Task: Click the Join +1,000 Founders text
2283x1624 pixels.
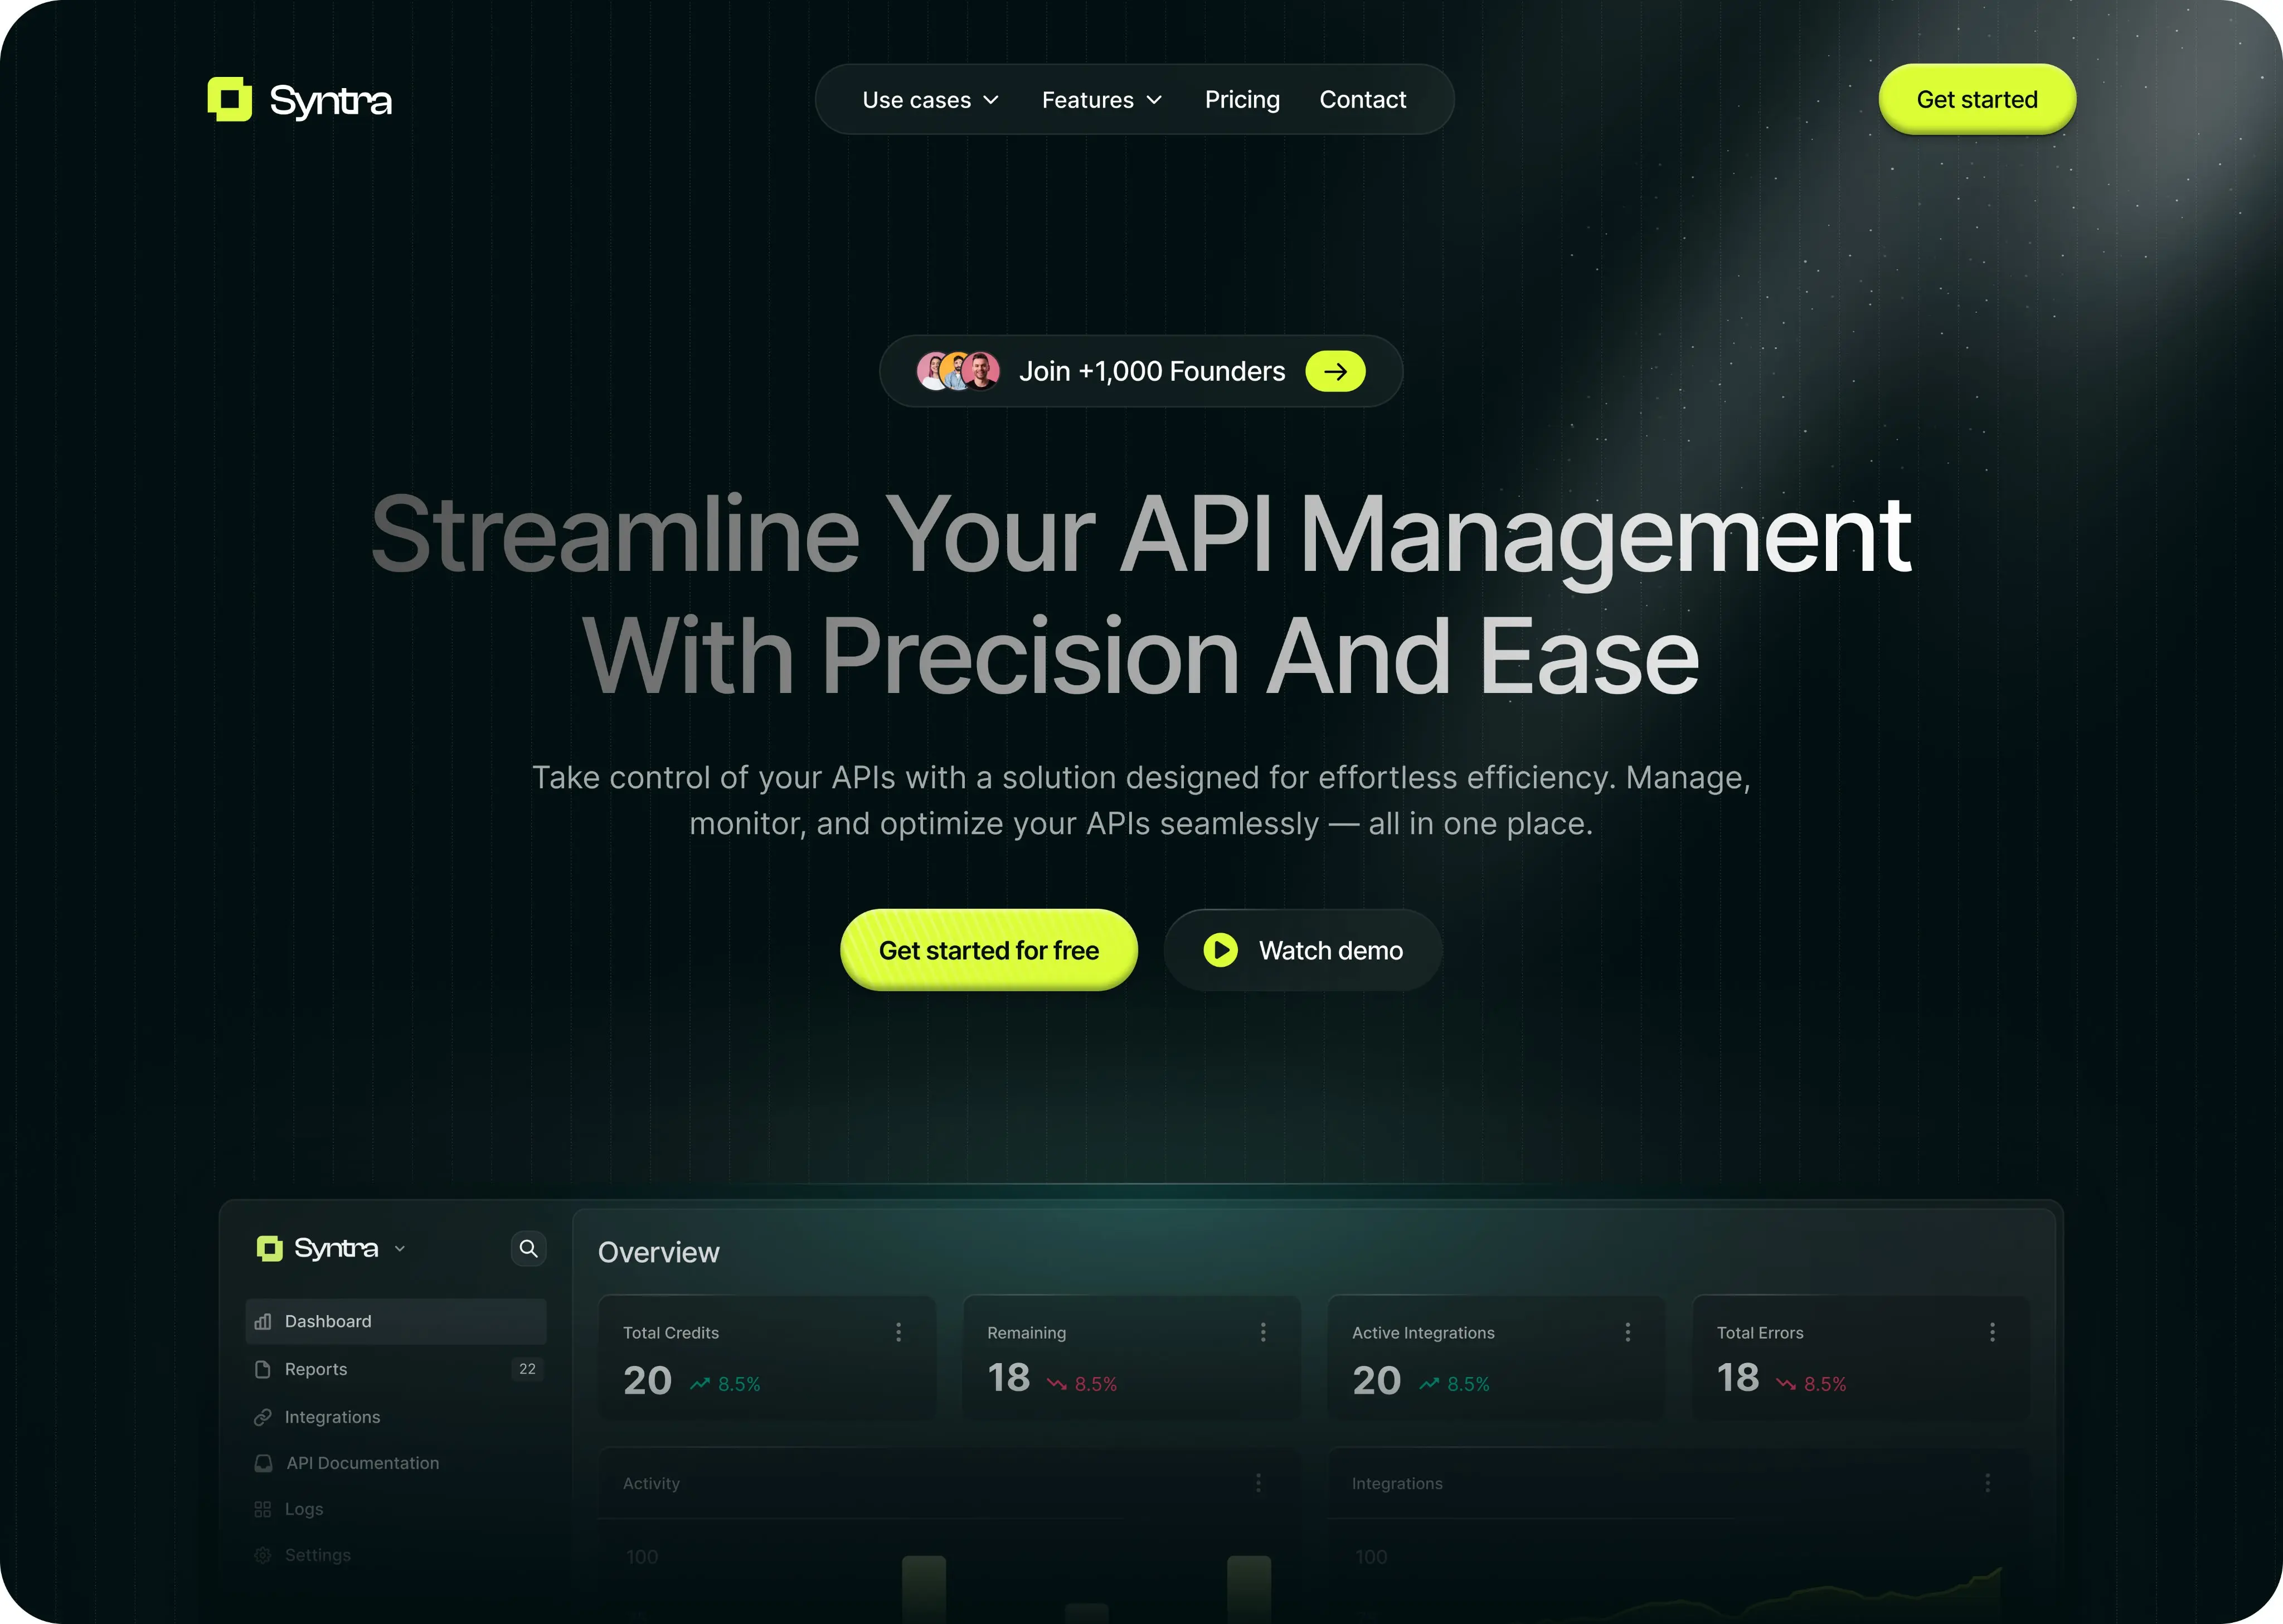Action: (1152, 371)
